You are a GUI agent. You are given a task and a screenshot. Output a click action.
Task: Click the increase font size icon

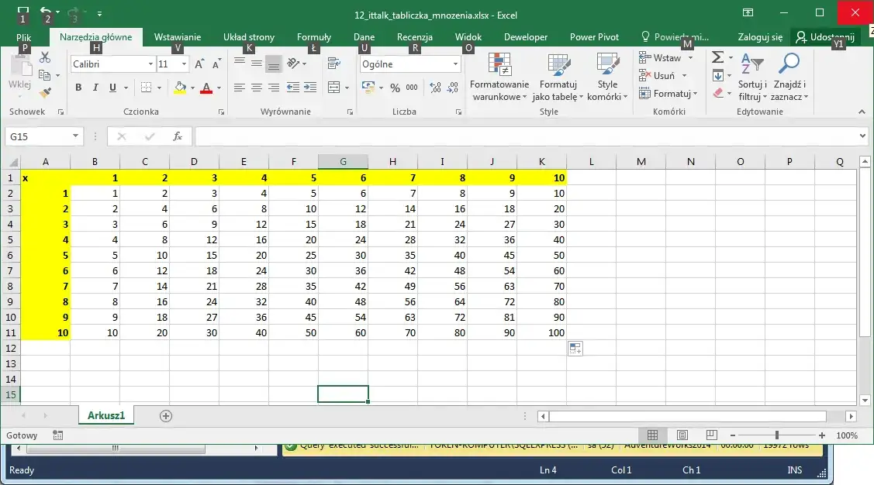point(199,64)
